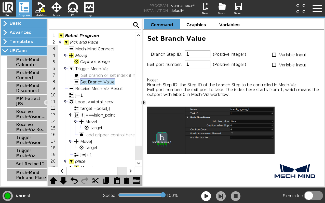Screen dimensions: 325x203
Task: Paste node using clipboard icon
Action: [117, 181]
